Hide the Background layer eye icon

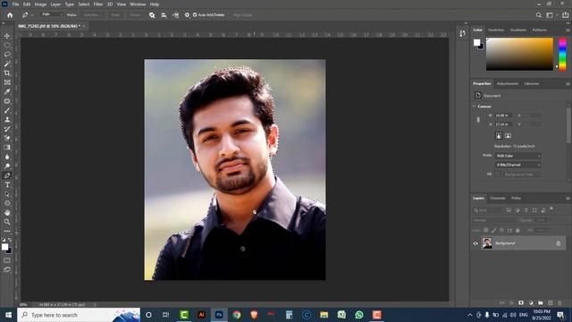[475, 243]
